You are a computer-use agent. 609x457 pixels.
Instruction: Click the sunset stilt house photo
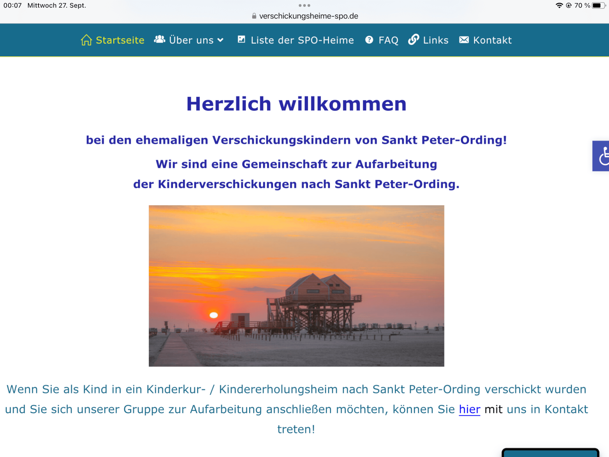pyautogui.click(x=296, y=286)
